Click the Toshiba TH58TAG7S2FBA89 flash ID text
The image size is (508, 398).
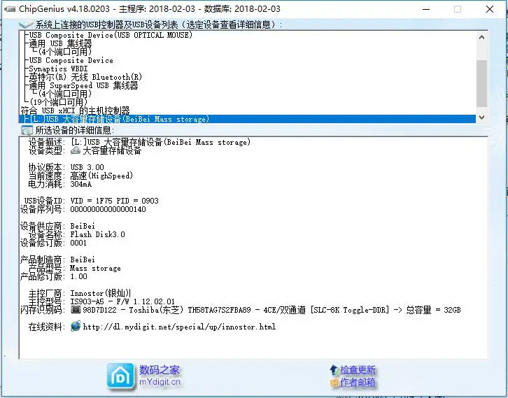point(271,310)
